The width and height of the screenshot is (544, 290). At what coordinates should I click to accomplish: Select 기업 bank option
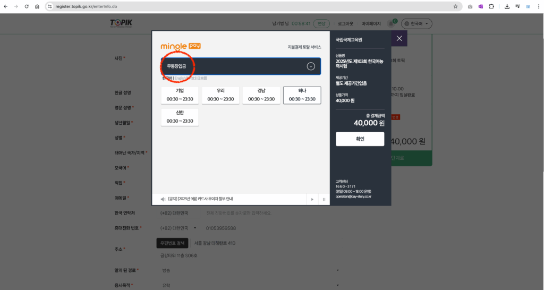[180, 95]
